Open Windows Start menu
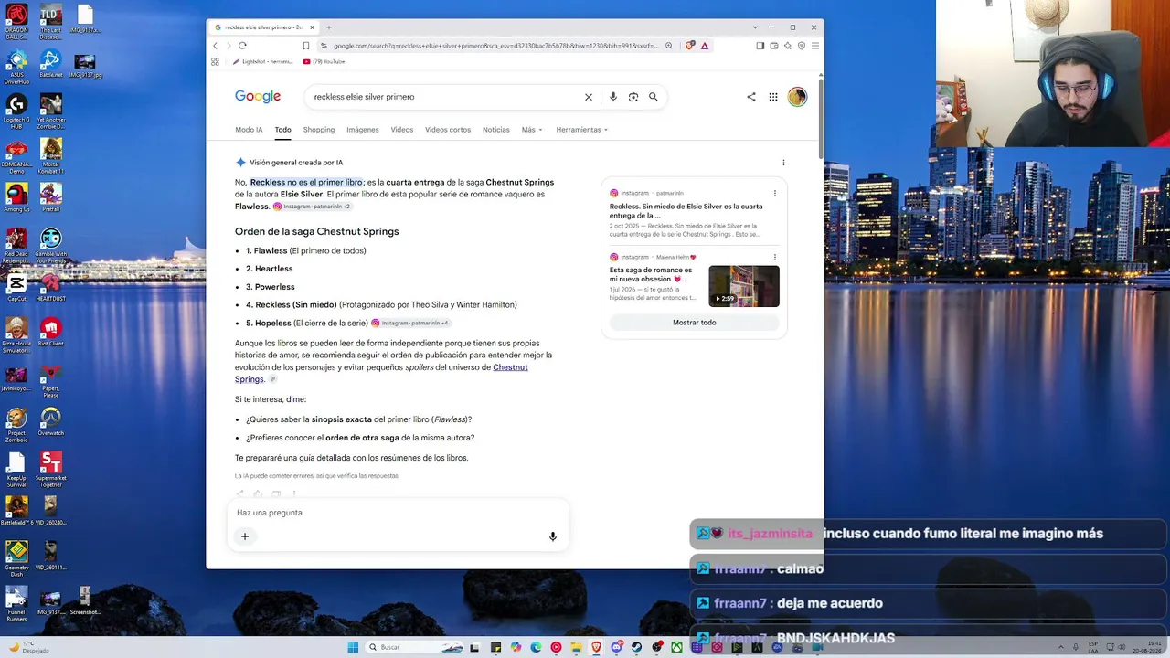 [x=353, y=647]
